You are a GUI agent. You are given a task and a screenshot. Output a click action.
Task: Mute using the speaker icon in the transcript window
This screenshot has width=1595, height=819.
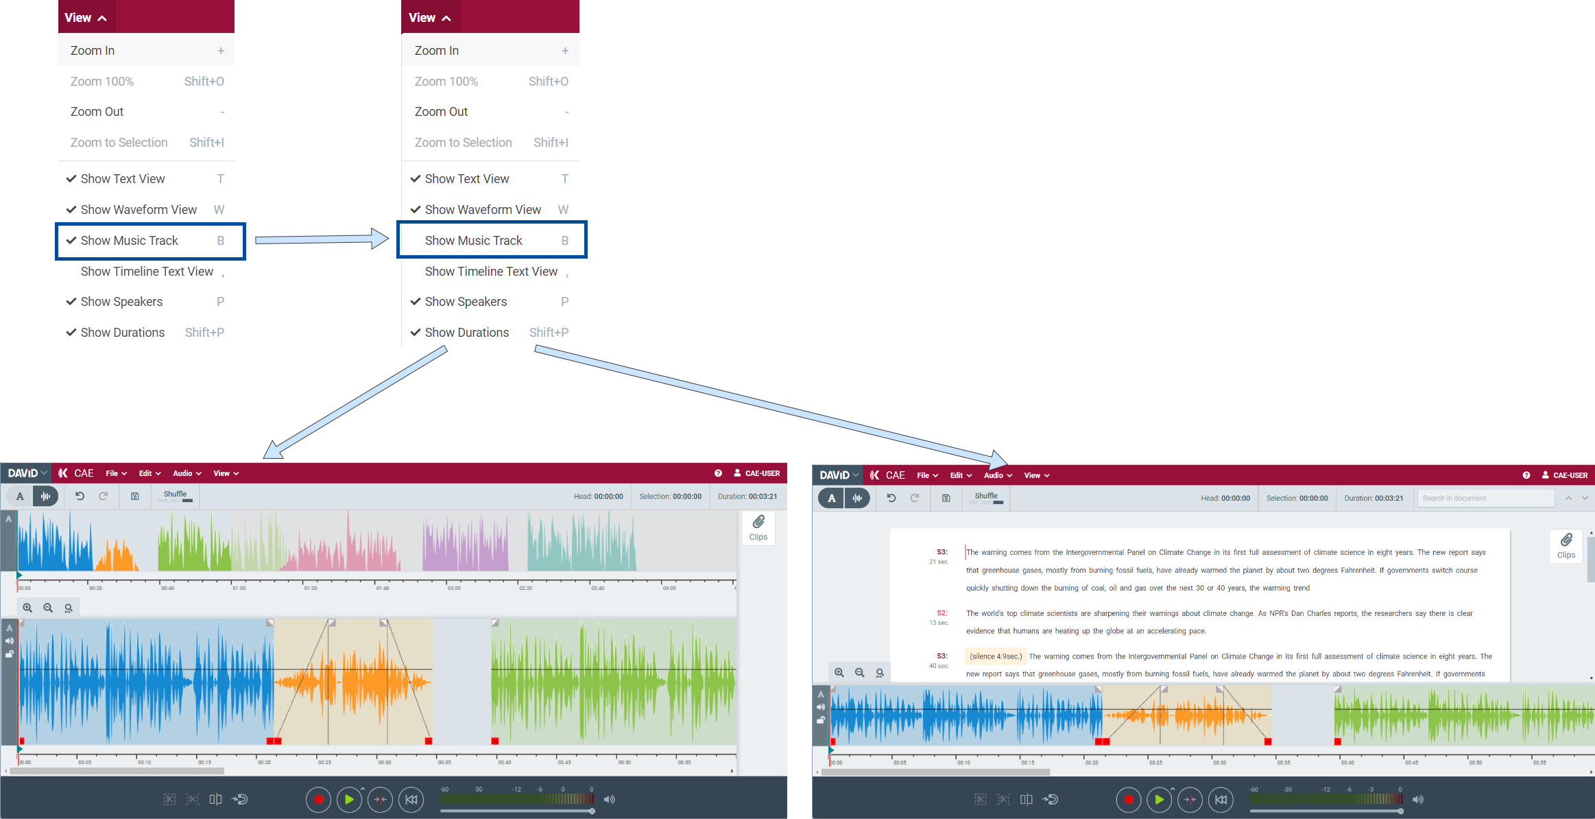pos(1418,799)
